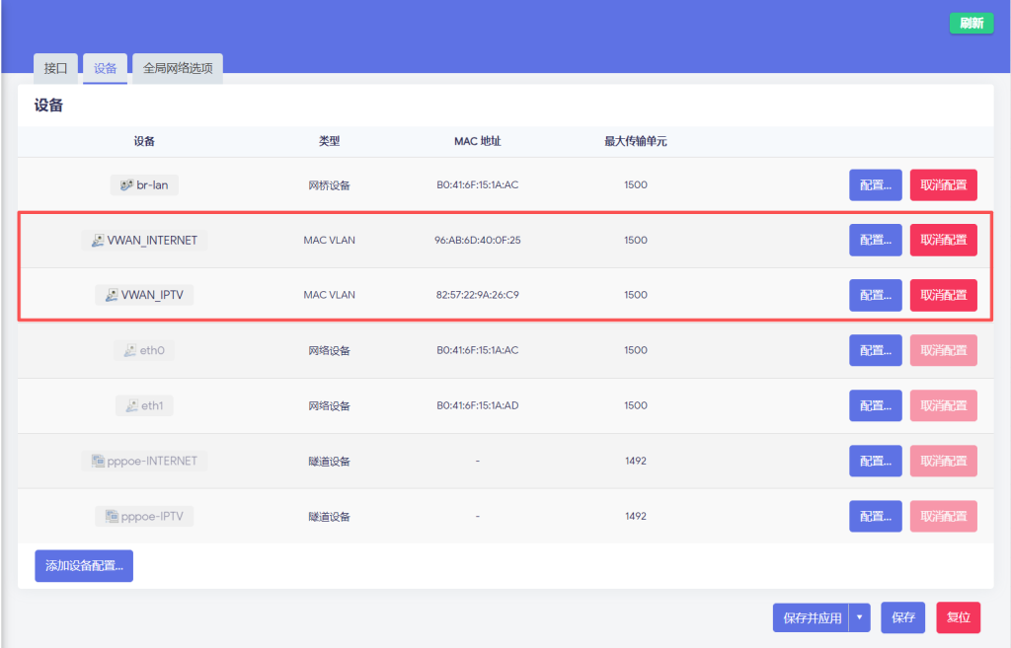The image size is (1011, 648).
Task: Click 配置 for the br-lan device
Action: click(x=875, y=185)
